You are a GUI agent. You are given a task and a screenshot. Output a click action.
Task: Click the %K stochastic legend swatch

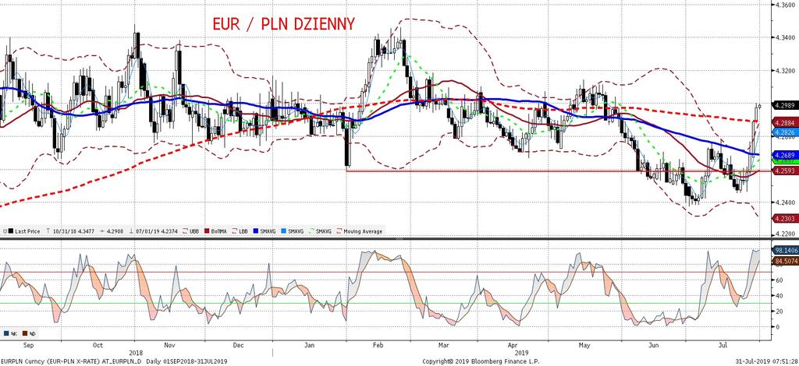click(6, 334)
